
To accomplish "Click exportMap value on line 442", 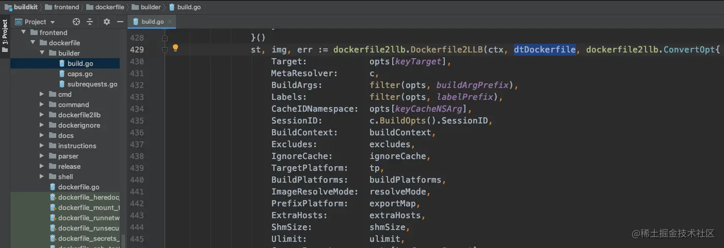I will 392,203.
